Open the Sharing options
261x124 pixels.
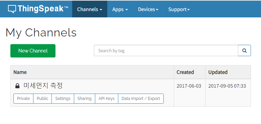(85, 99)
